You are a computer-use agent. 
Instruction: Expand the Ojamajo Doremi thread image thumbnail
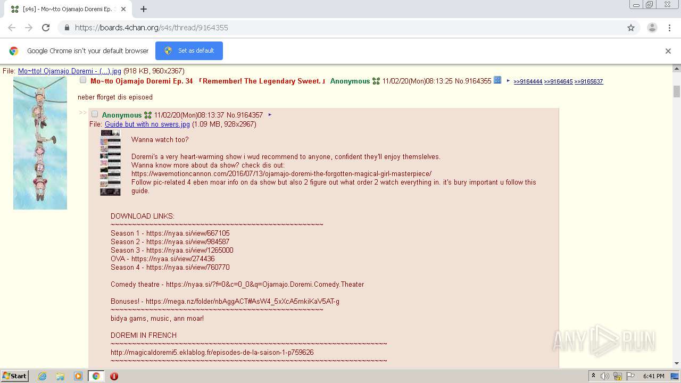[x=40, y=143]
